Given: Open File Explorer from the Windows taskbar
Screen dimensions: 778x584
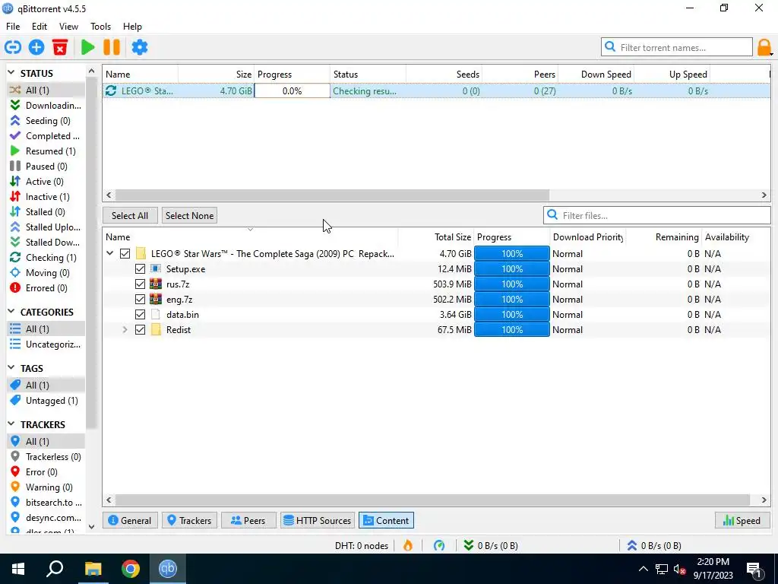Looking at the screenshot, I should 93,569.
